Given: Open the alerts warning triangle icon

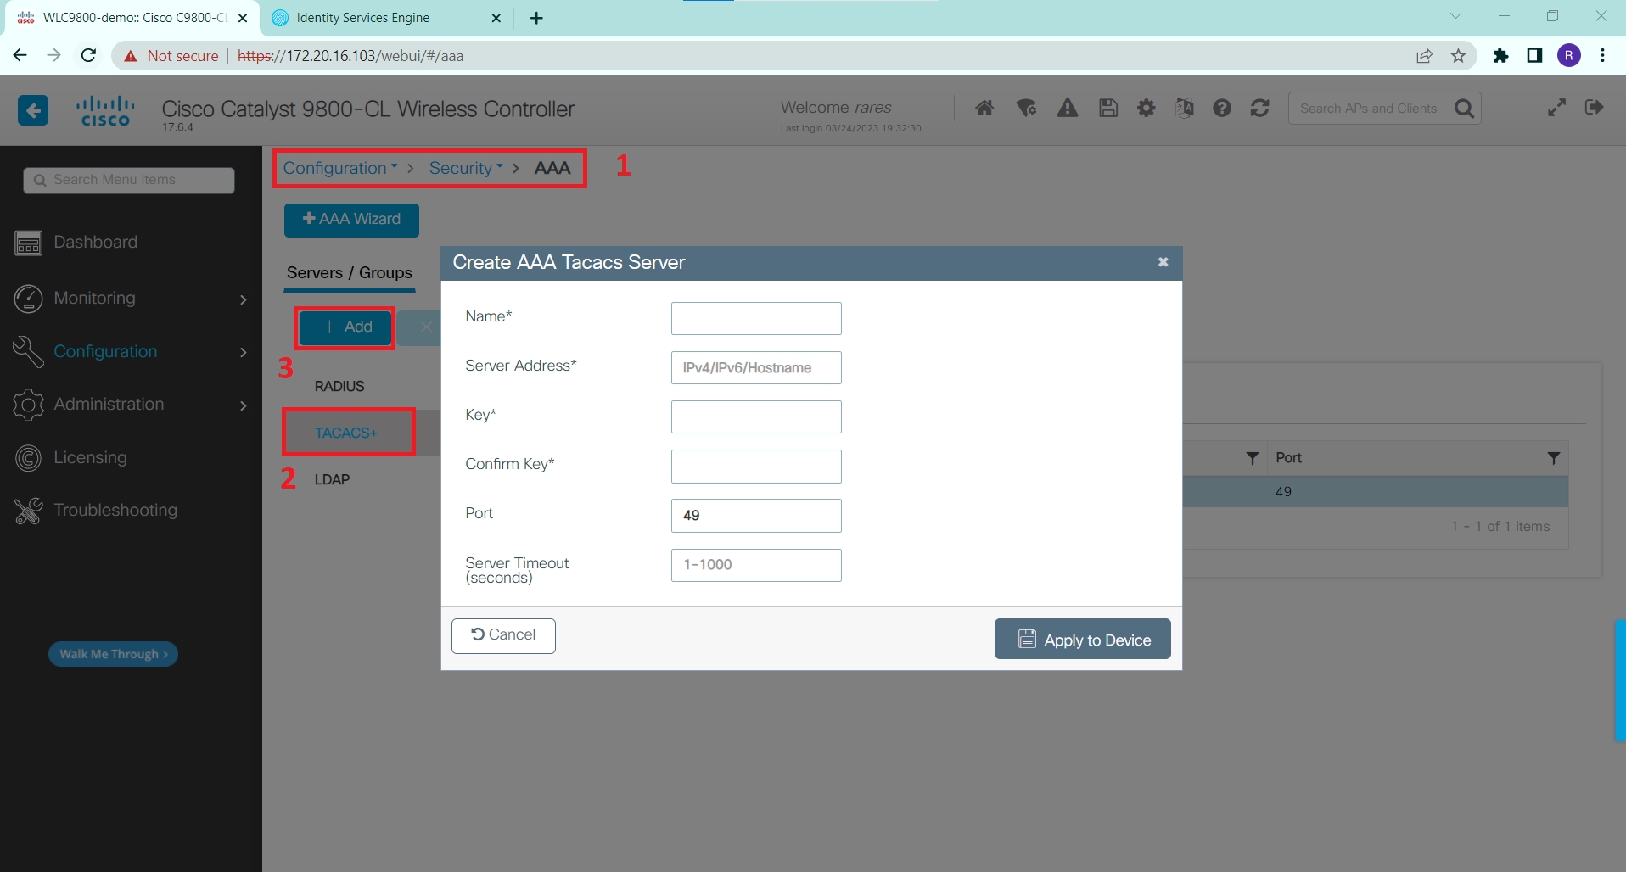Looking at the screenshot, I should (1068, 108).
